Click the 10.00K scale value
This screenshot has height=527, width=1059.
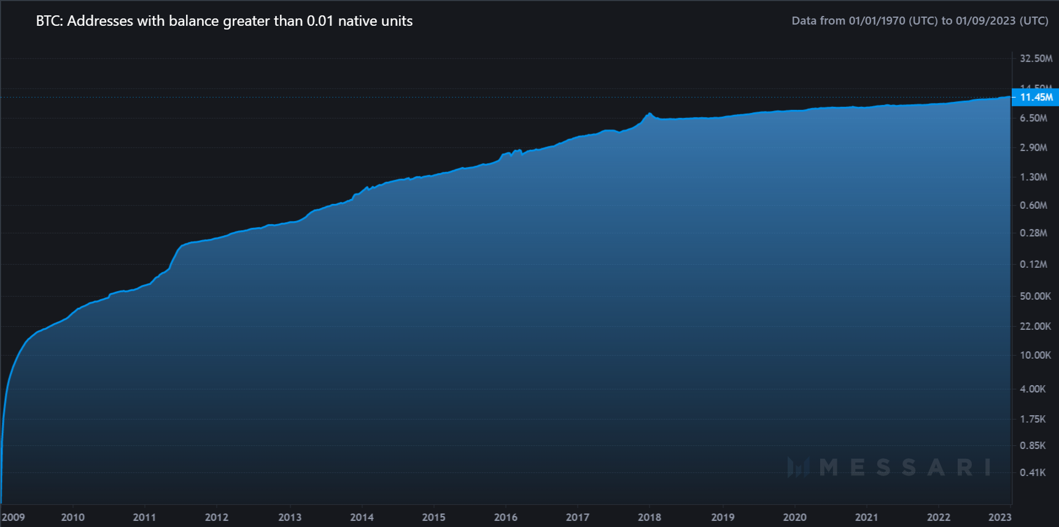tap(1035, 355)
